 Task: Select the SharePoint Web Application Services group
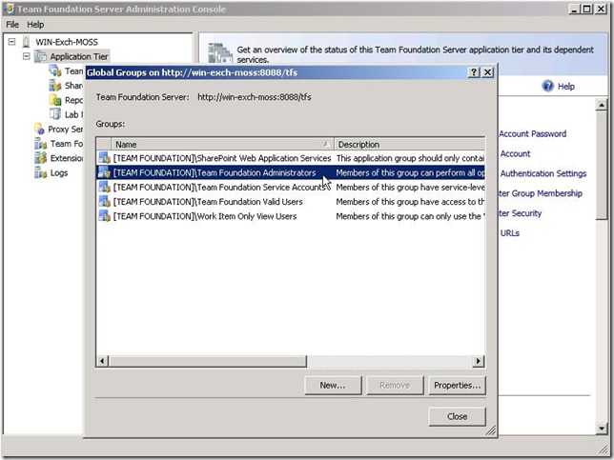222,158
